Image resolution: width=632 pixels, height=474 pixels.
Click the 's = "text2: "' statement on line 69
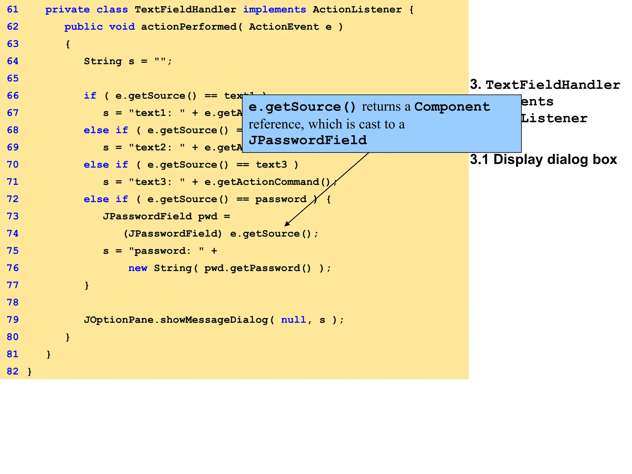(x=144, y=148)
